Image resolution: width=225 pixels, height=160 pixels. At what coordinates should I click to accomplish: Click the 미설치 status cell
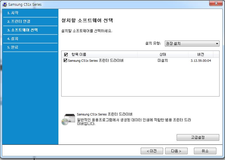163,60
